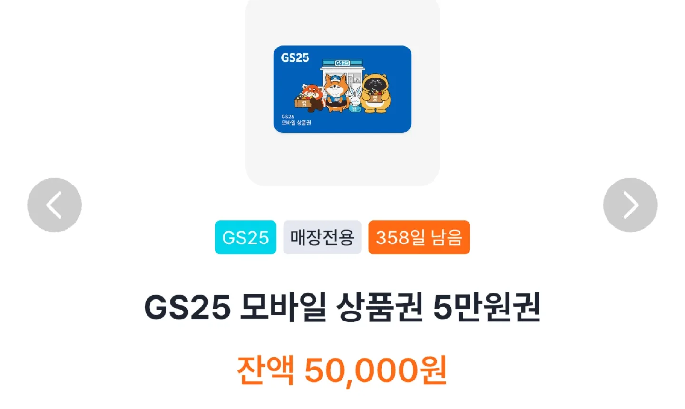Image resolution: width=685 pixels, height=409 pixels.
Task: Tap the white GS25 logo on the card
Action: tap(295, 58)
